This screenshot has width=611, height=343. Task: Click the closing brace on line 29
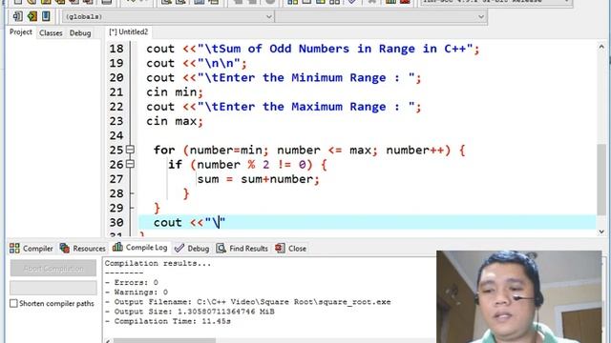coord(157,208)
